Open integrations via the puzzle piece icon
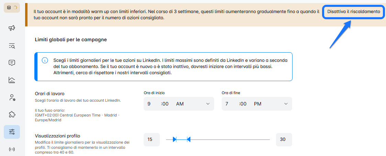The image size is (386, 156). pyautogui.click(x=12, y=114)
